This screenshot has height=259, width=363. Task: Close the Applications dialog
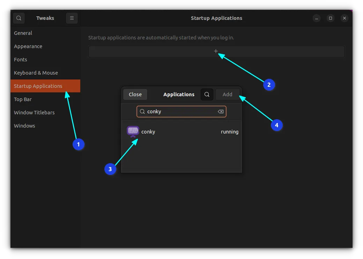135,94
